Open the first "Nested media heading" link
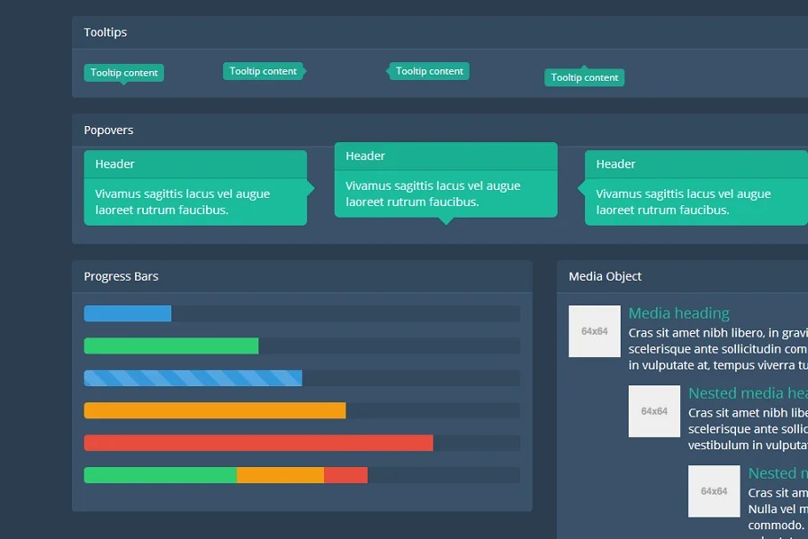Viewport: 808px width, 539px height. pyautogui.click(x=748, y=393)
